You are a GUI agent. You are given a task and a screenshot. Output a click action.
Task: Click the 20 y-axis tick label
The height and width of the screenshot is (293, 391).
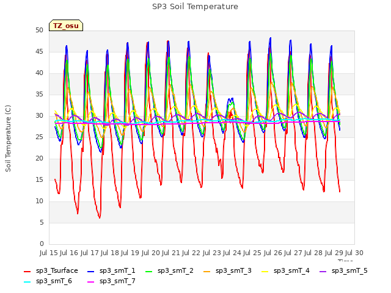tap(39, 159)
